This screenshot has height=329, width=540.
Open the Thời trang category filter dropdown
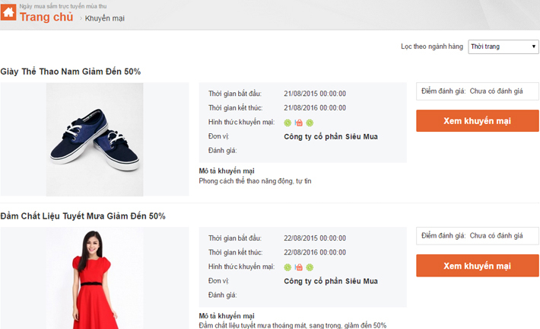pos(503,46)
